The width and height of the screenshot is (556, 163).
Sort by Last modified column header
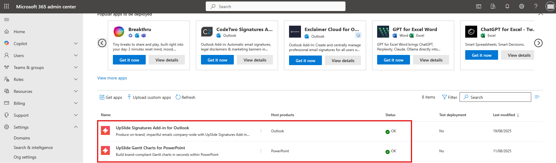[x=506, y=115]
